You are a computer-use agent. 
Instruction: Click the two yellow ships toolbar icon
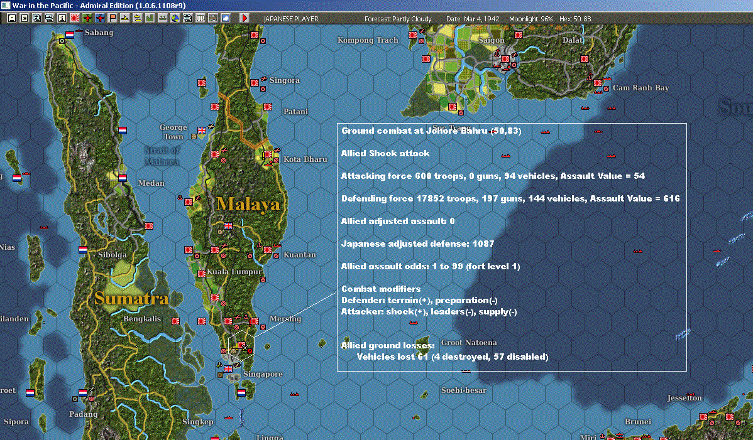[x=138, y=18]
